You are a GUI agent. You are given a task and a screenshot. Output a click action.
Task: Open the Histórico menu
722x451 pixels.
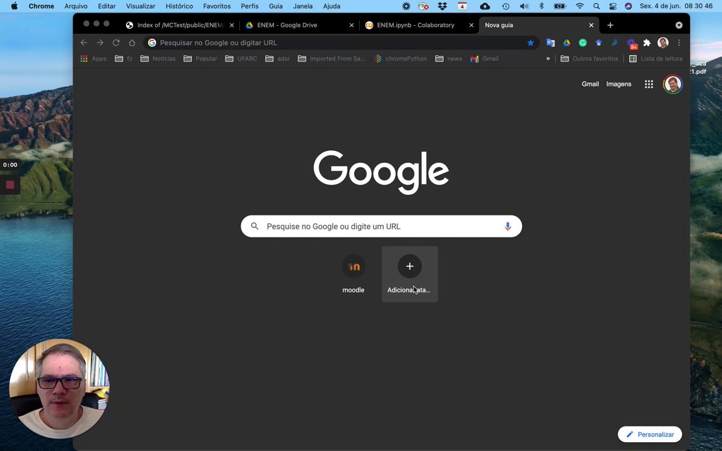pos(179,6)
